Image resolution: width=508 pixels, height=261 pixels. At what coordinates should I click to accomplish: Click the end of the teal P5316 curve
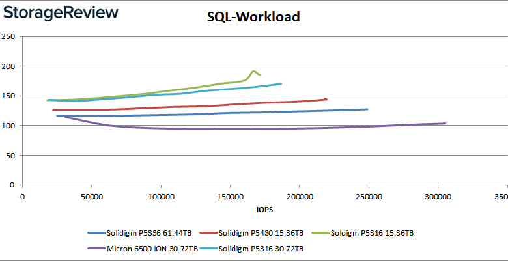pos(281,83)
